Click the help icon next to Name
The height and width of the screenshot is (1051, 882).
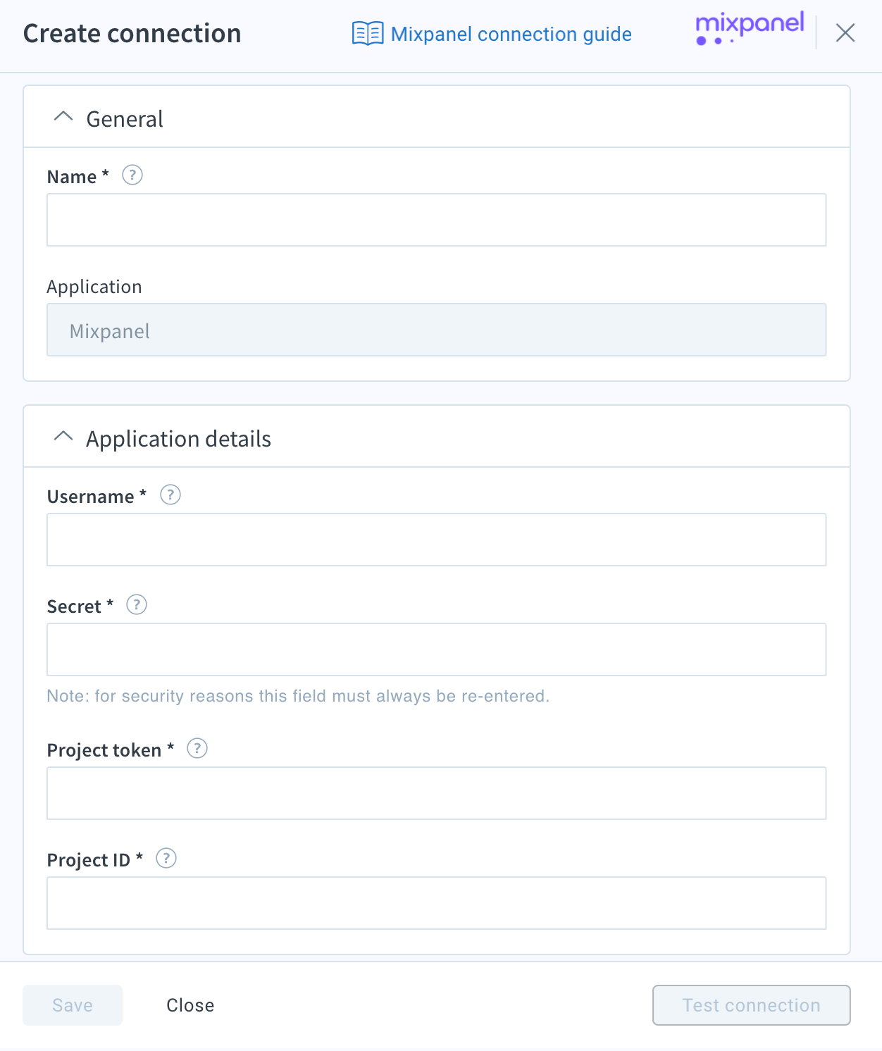tap(132, 175)
